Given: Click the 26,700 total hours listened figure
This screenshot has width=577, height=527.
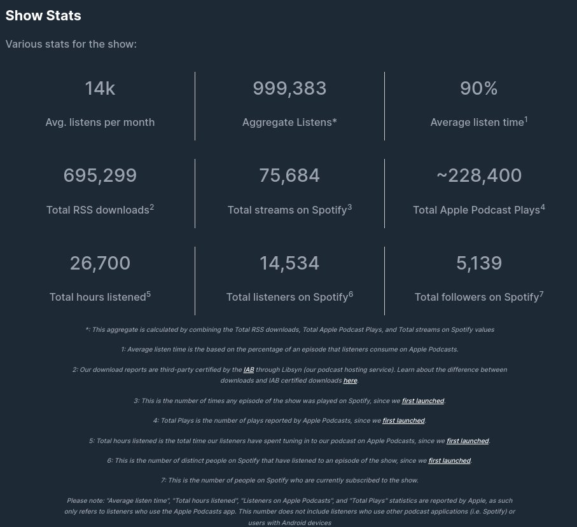Looking at the screenshot, I should [x=100, y=263].
